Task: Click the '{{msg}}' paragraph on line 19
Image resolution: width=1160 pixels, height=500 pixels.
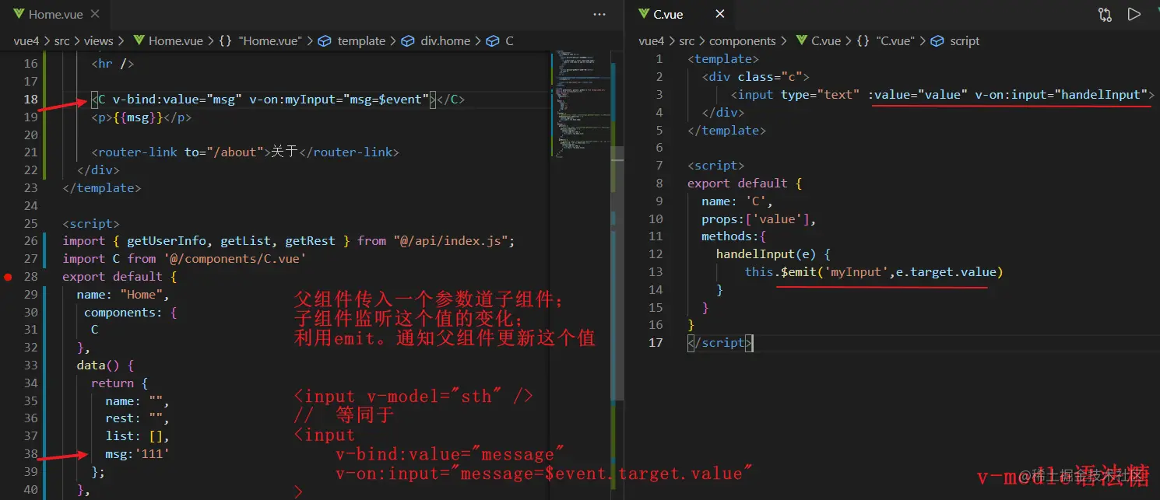Action: click(x=142, y=117)
